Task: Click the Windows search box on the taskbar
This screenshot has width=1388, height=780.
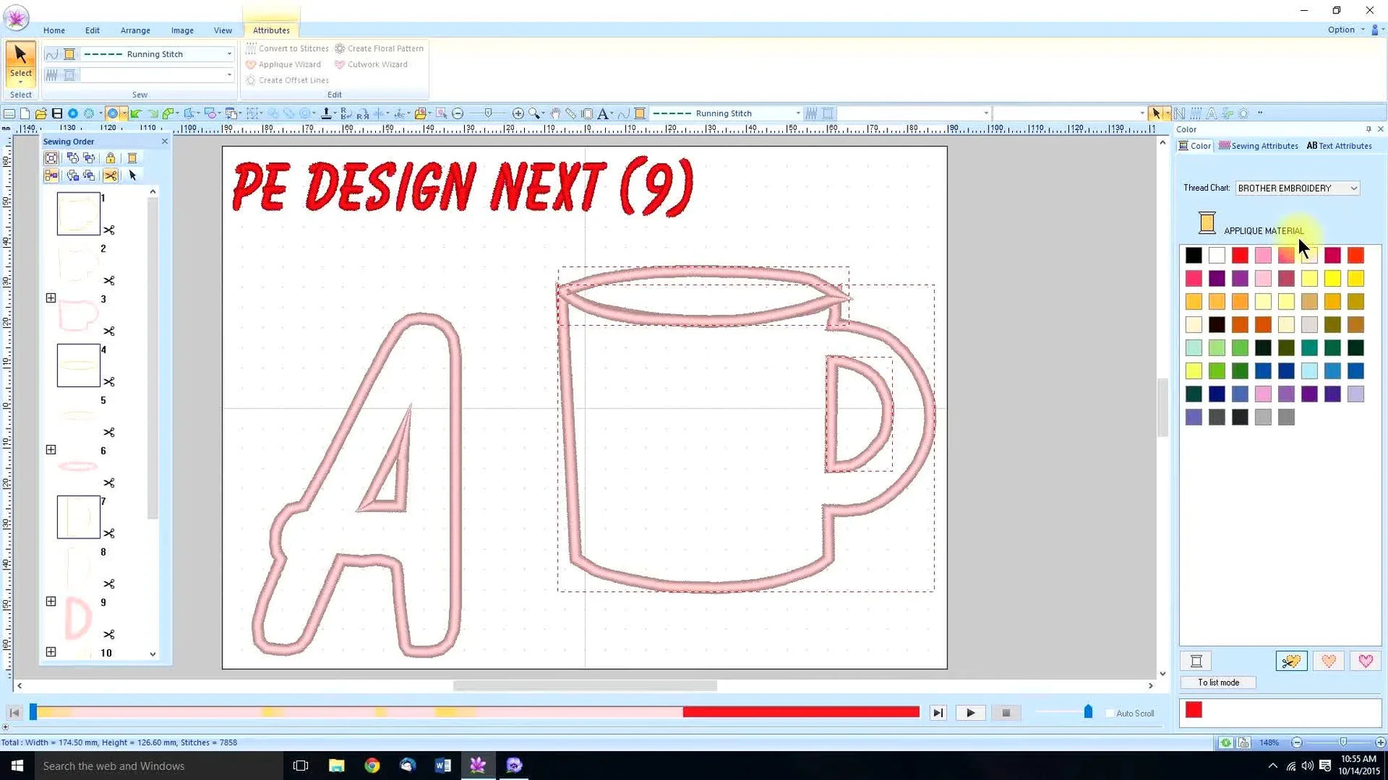Action: pos(159,766)
